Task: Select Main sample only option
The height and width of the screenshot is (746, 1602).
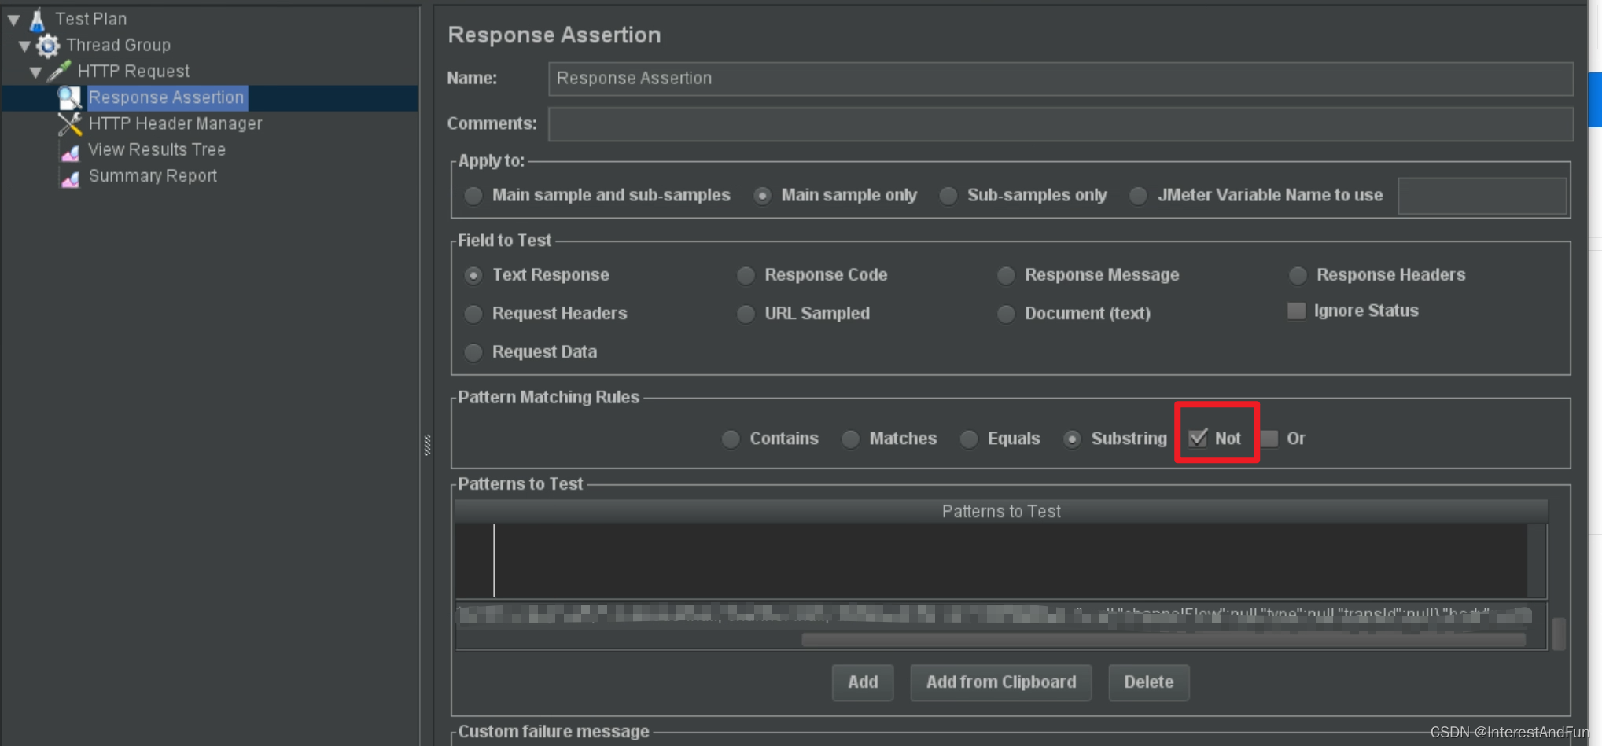Action: (762, 196)
